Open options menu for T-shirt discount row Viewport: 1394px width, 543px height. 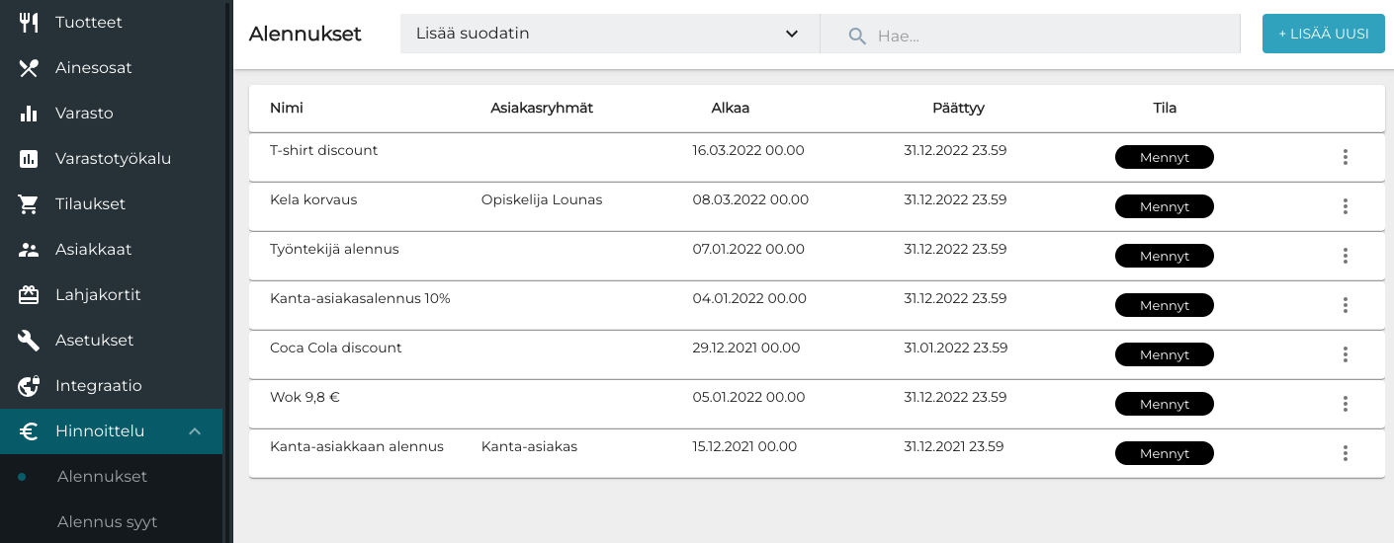coord(1345,157)
